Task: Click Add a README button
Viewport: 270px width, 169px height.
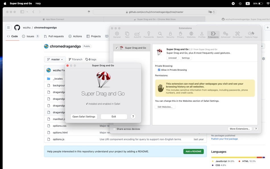Action: tap(193, 151)
